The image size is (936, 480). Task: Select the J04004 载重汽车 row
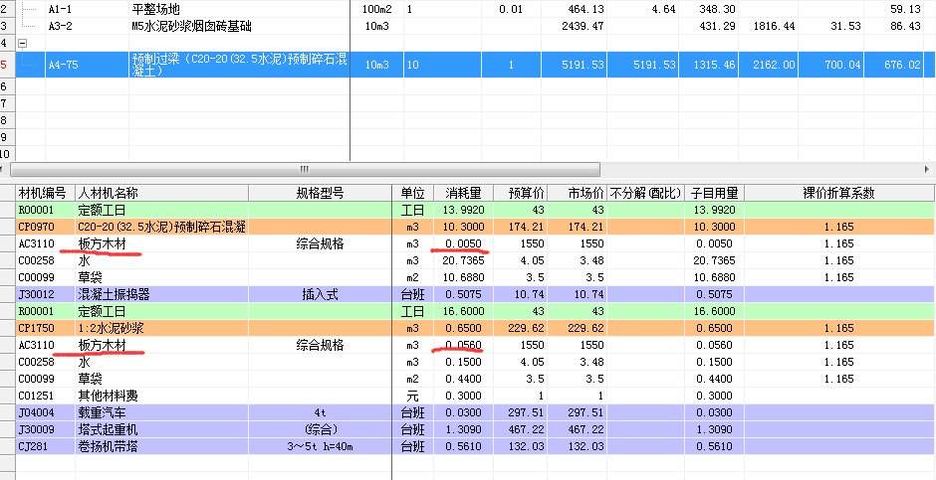[x=475, y=412]
